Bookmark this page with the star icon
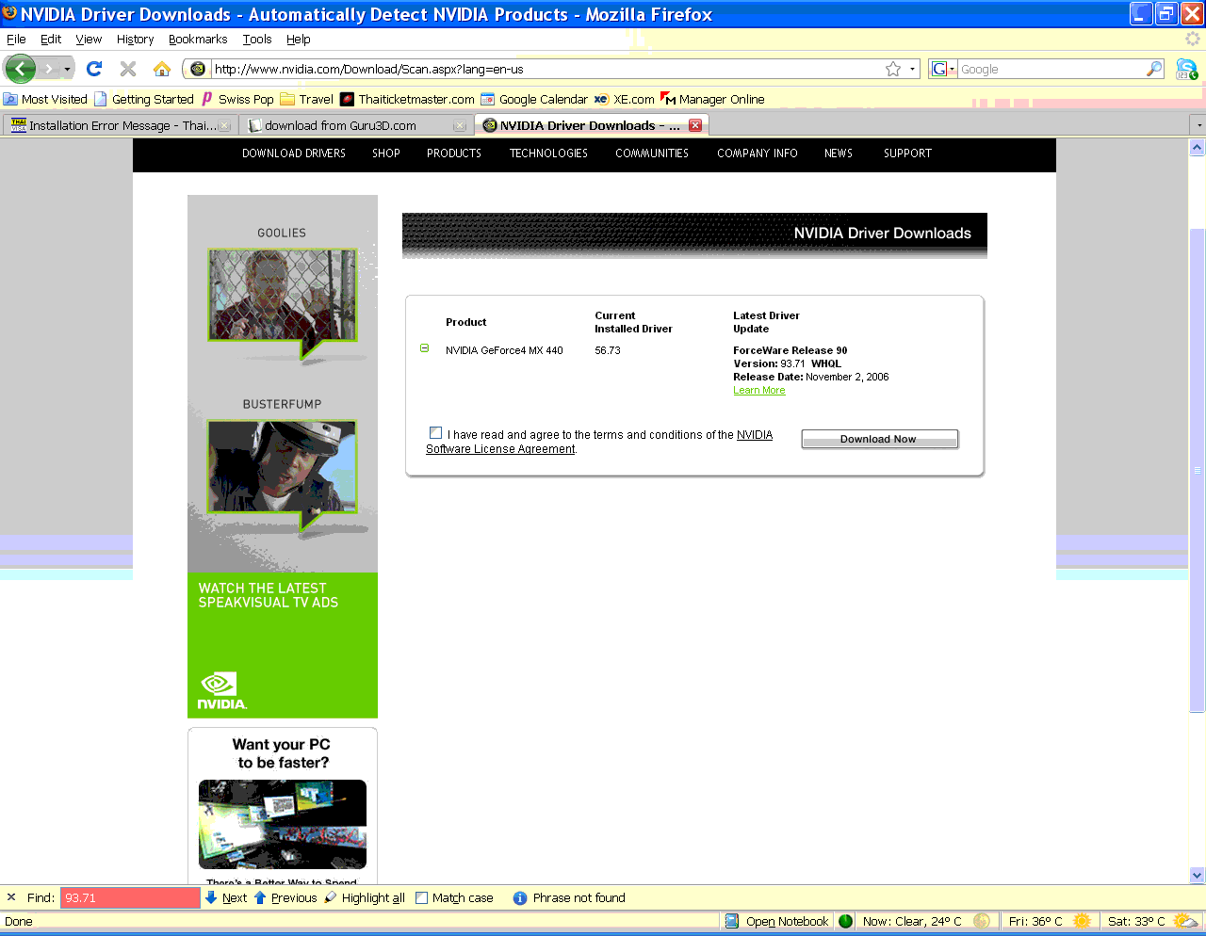 point(893,69)
